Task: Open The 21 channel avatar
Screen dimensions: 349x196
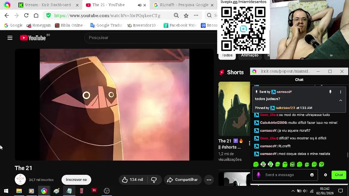Action: (x=20, y=179)
